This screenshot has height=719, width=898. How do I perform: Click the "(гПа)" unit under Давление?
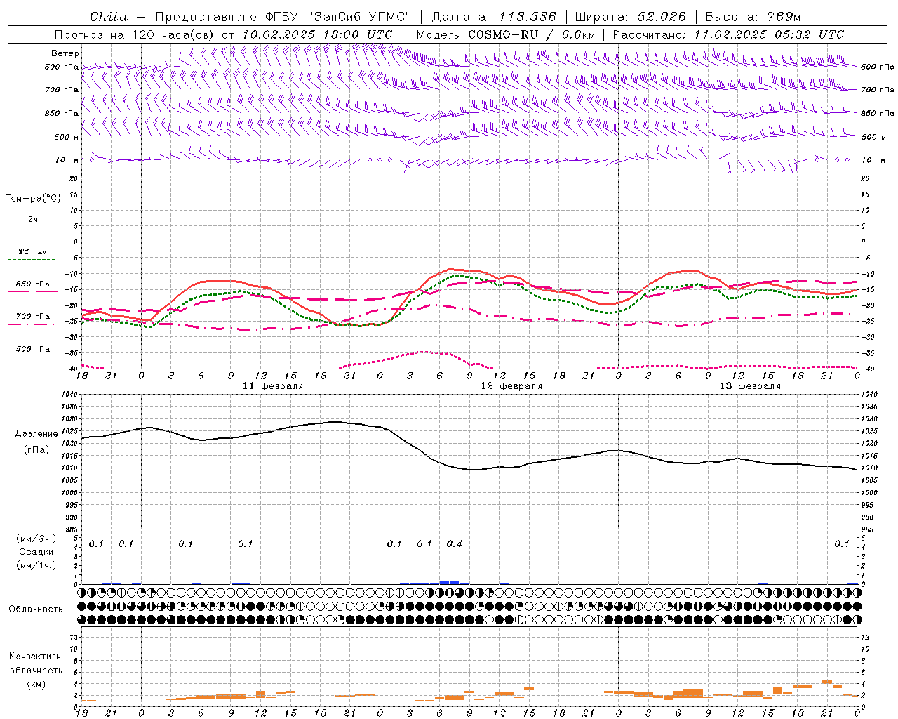pos(36,450)
